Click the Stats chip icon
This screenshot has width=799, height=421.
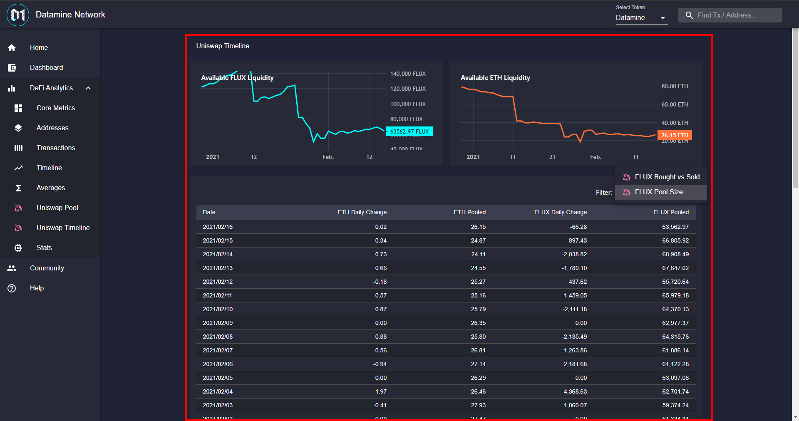[x=18, y=248]
